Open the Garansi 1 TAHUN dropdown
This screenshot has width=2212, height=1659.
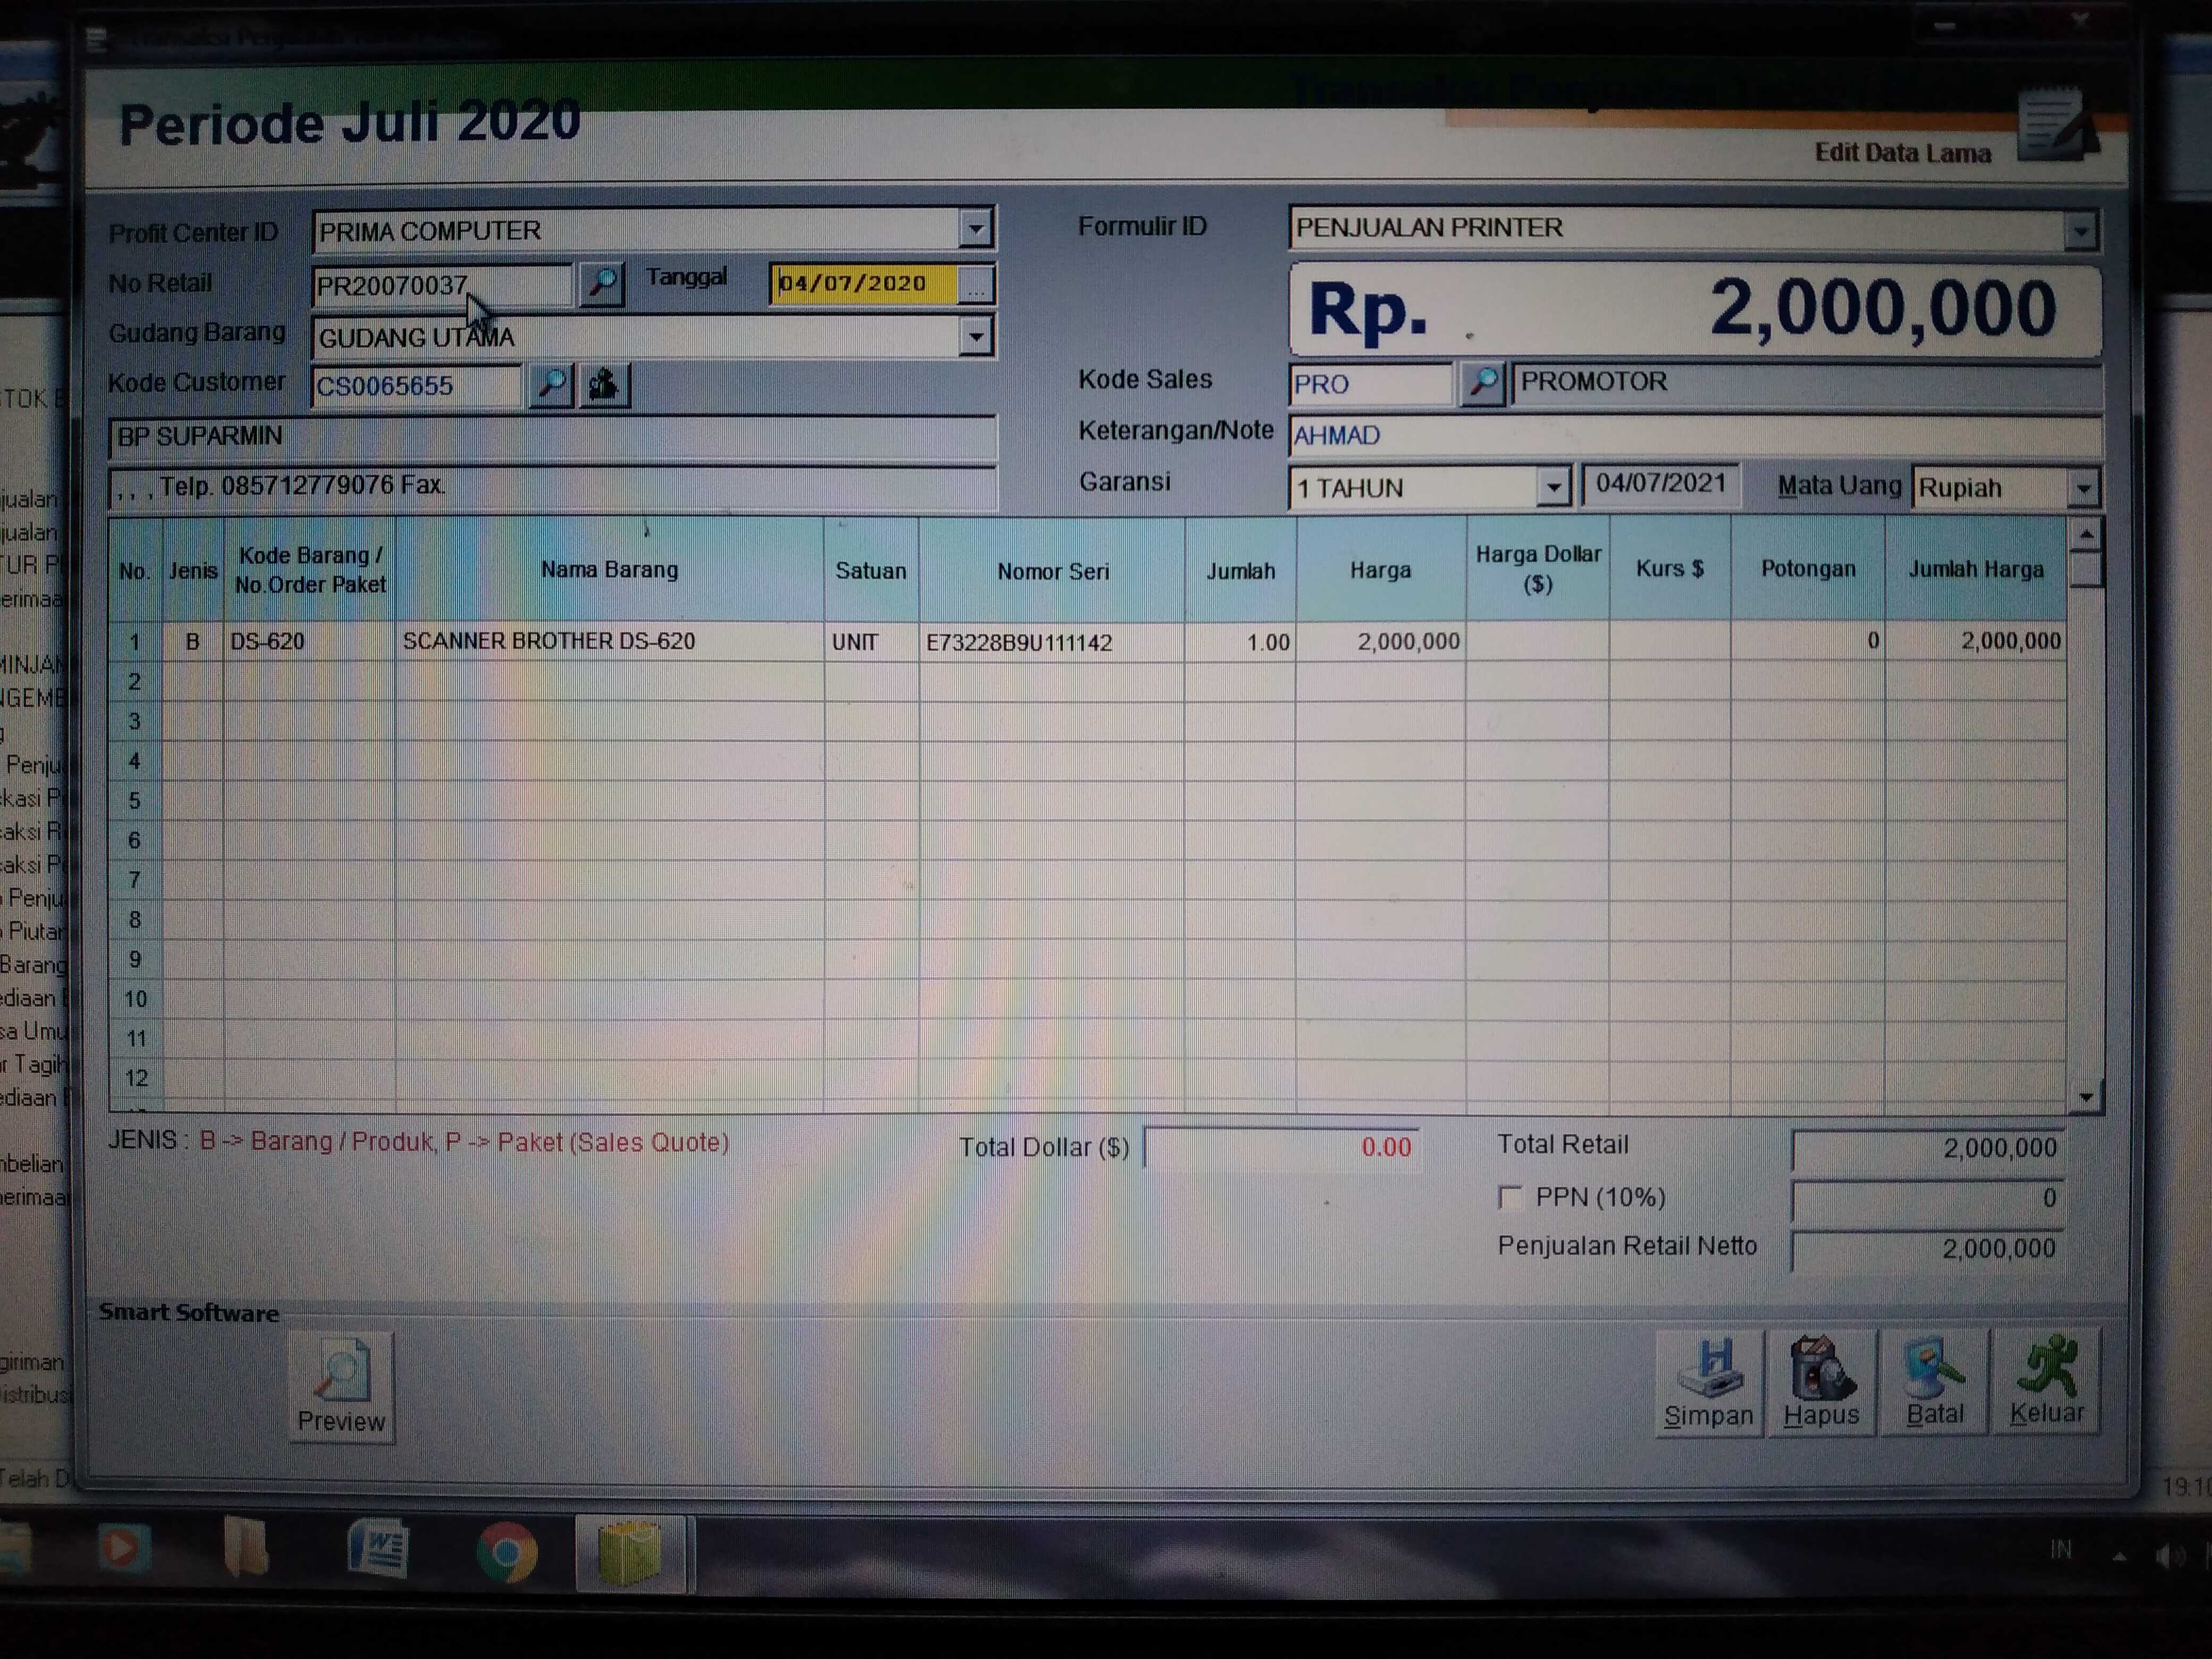1553,488
